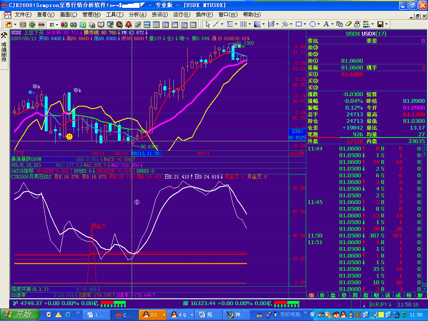The image size is (428, 321).
Task: Click the green four-way move arrows icon
Action: click(32, 25)
